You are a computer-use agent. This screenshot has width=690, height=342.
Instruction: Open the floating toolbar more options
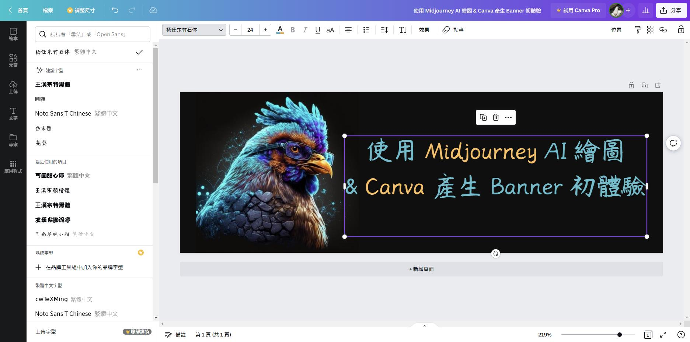[508, 117]
